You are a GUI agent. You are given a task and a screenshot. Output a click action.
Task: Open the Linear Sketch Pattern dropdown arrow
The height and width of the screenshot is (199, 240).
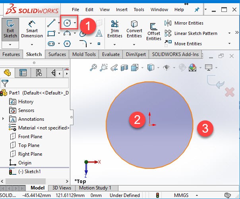click(x=229, y=33)
